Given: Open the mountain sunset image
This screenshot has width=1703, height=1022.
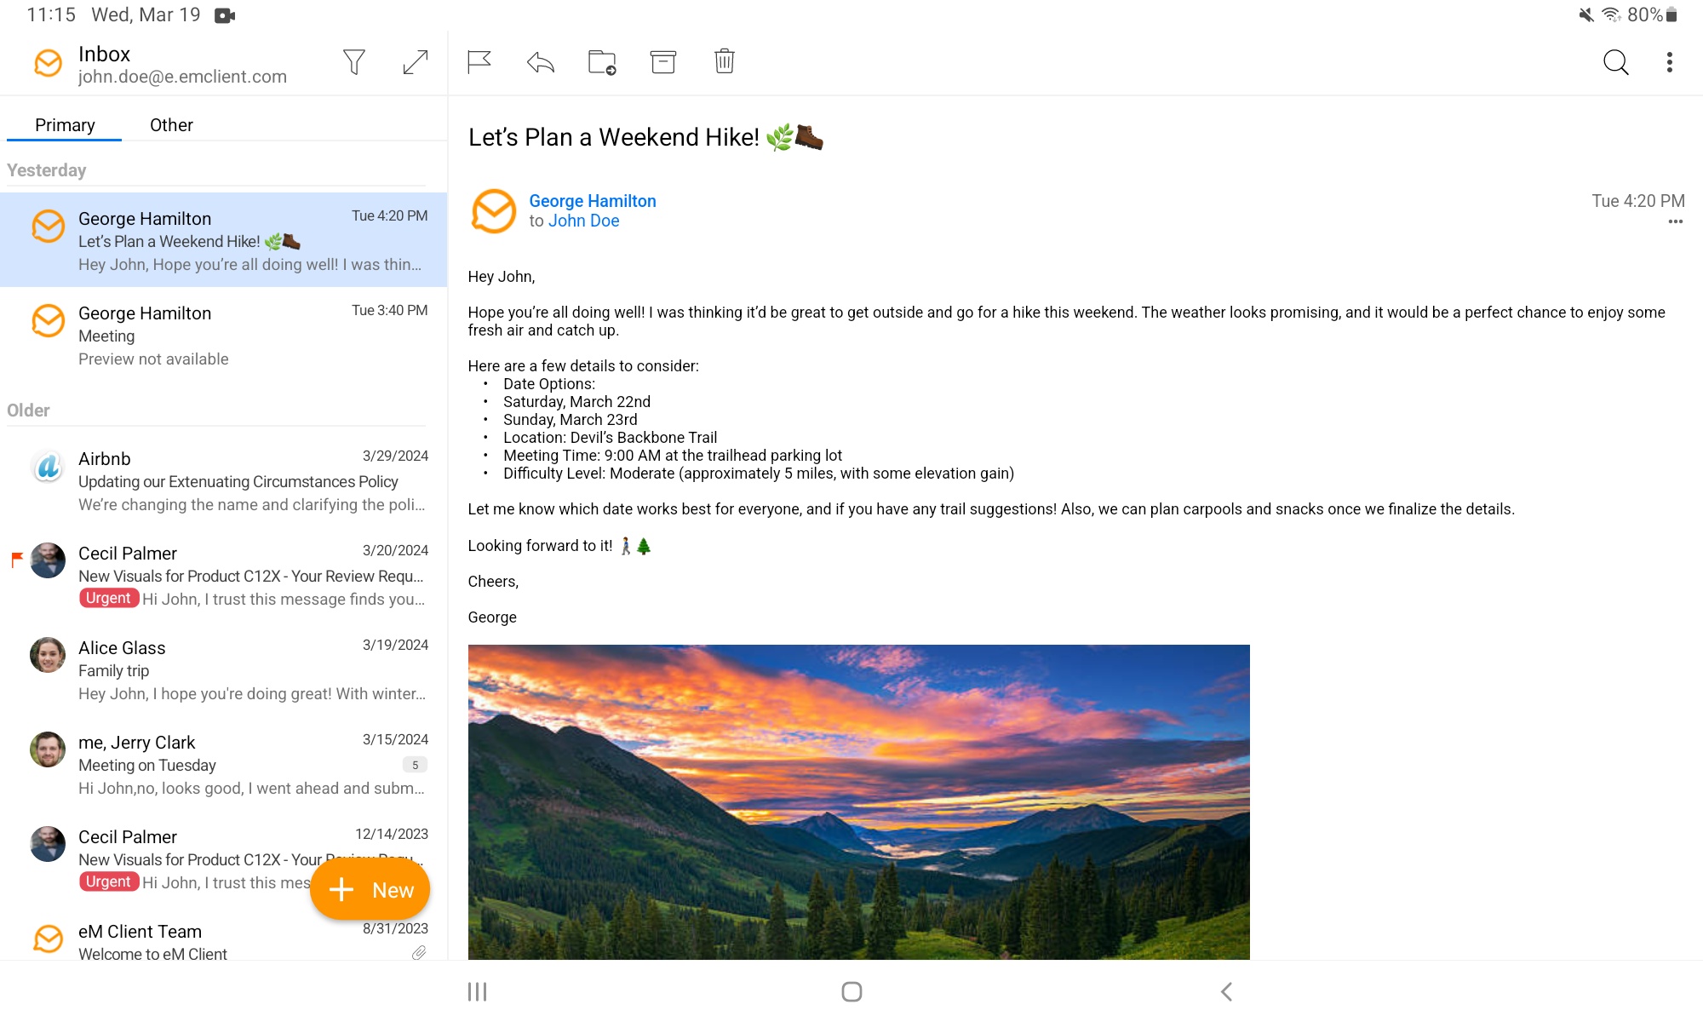Looking at the screenshot, I should [858, 802].
